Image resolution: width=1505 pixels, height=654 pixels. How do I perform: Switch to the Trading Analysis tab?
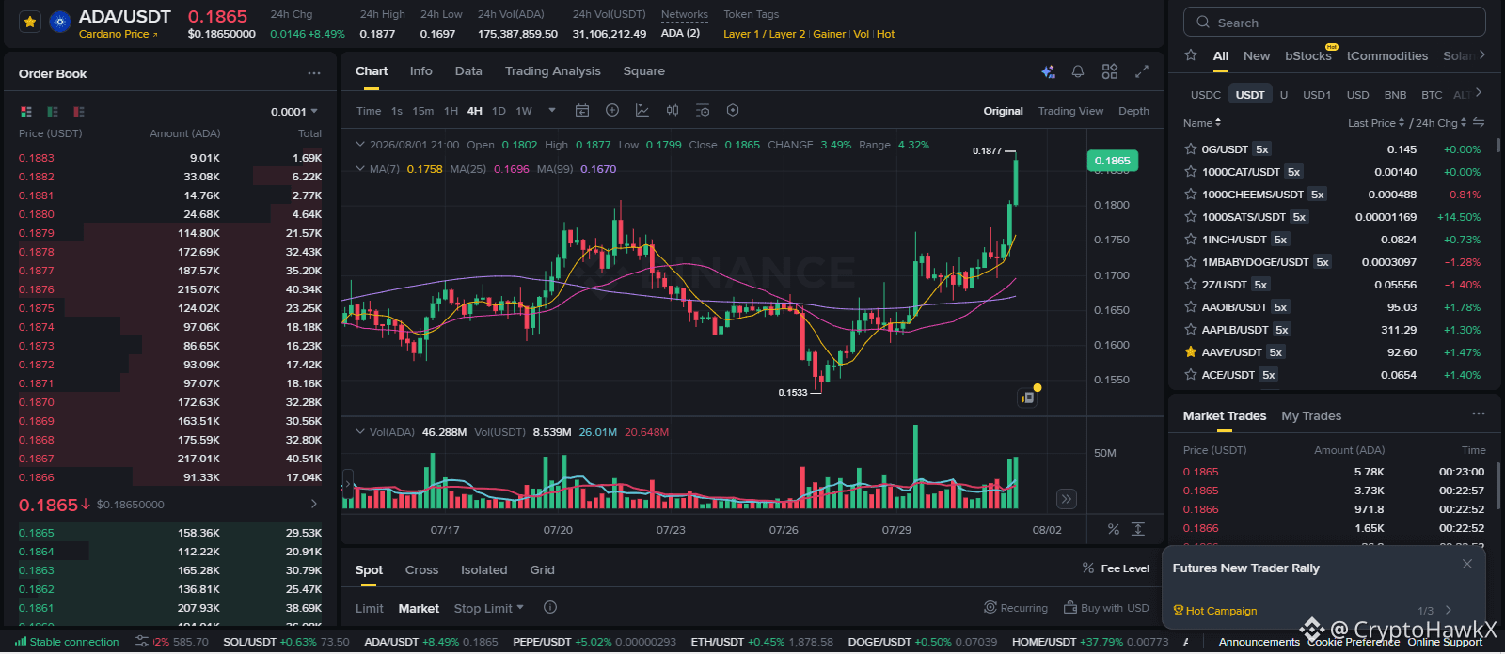point(553,71)
